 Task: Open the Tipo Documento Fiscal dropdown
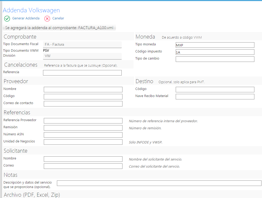click(x=82, y=45)
